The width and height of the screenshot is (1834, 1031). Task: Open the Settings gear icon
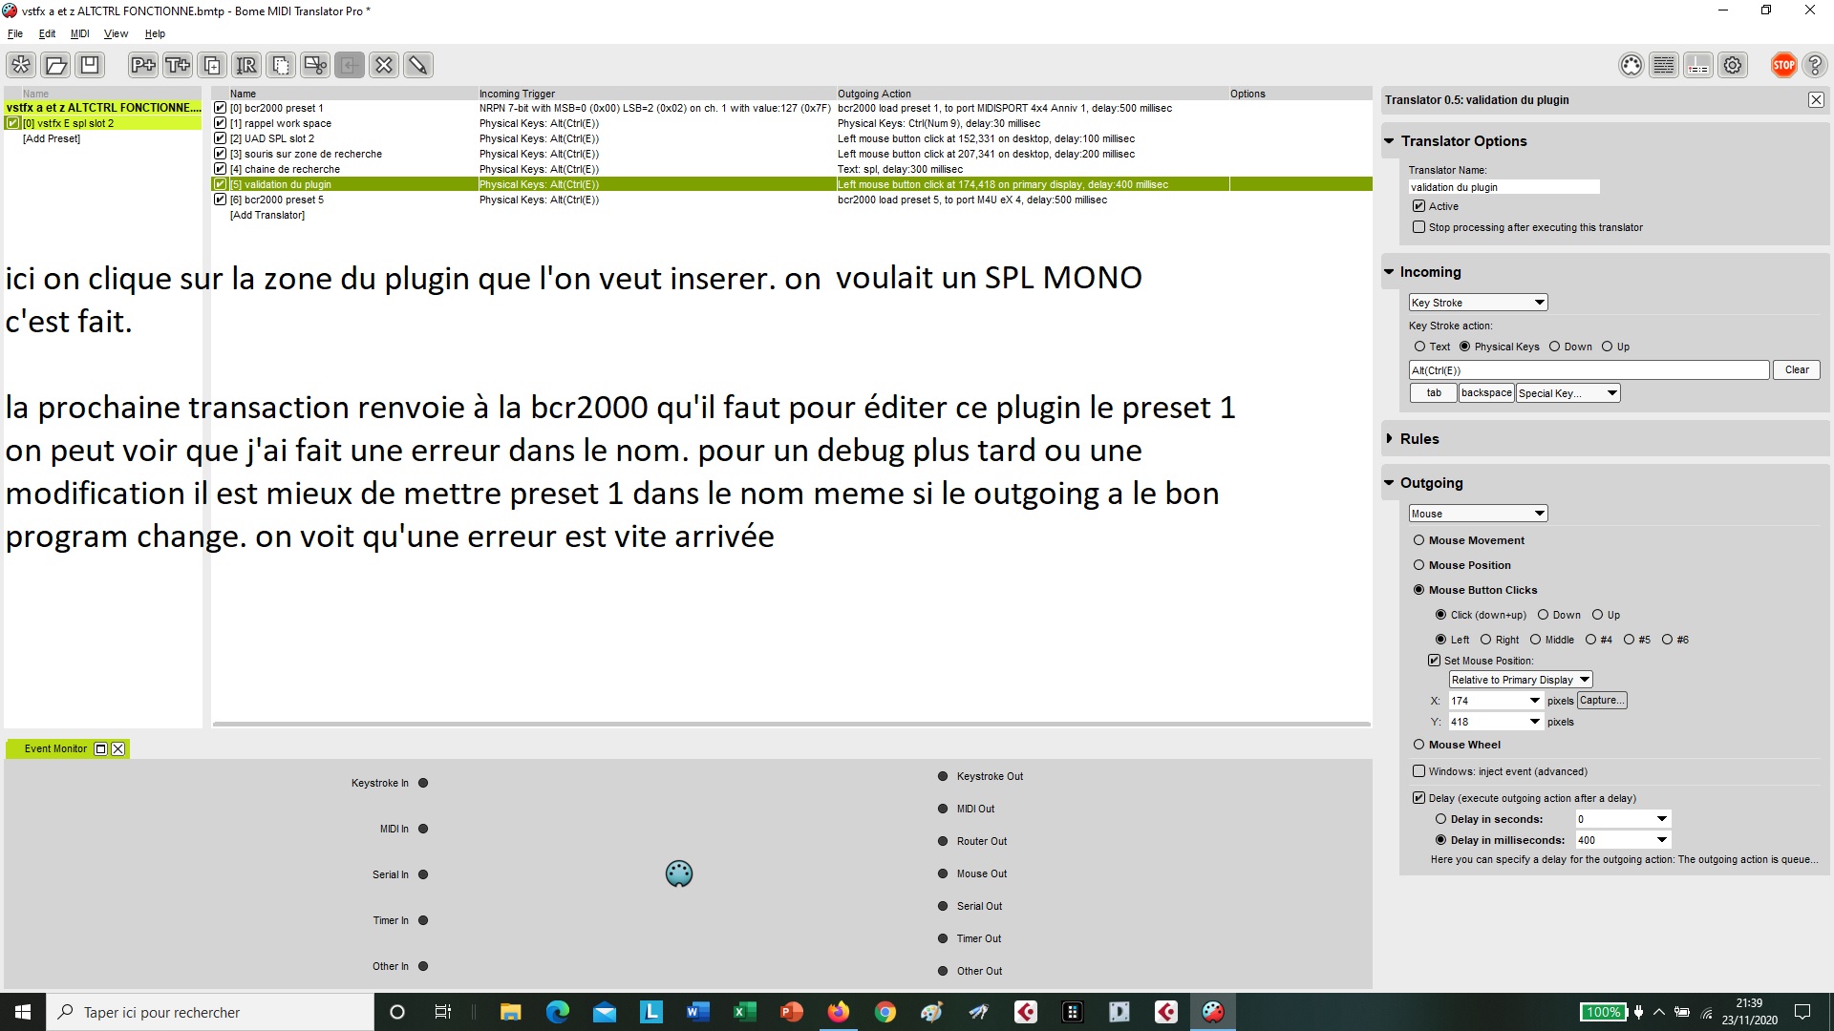1732,65
